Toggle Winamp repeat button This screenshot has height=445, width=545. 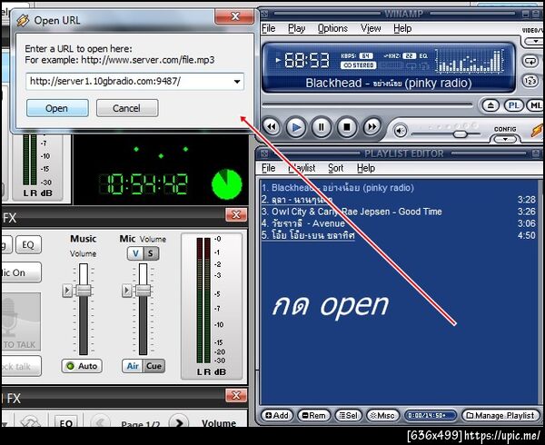(x=530, y=61)
